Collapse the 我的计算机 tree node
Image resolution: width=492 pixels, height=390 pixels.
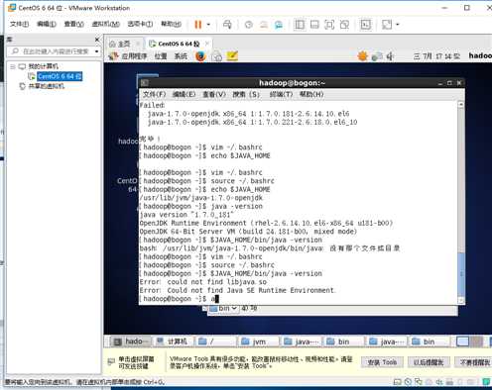[13, 66]
